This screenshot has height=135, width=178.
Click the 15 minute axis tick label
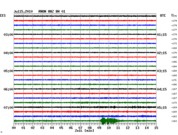(x=156, y=128)
